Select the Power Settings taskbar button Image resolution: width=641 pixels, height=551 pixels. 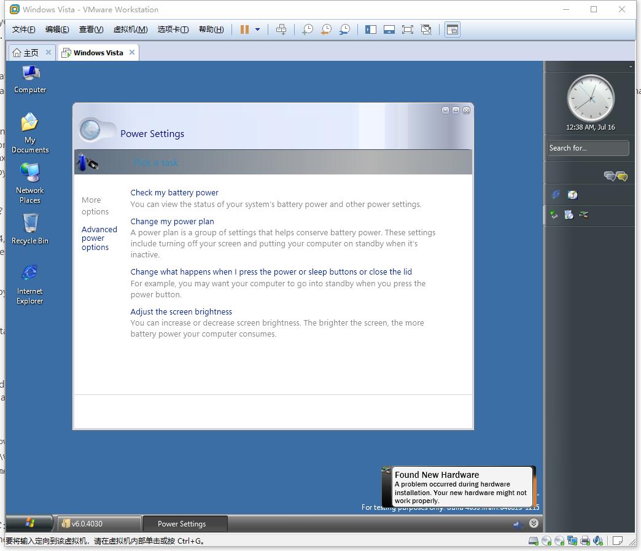click(185, 523)
